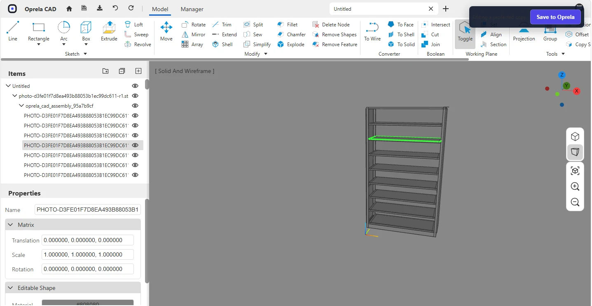Select the Line sketch tool
This screenshot has width=592, height=306.
[13, 31]
